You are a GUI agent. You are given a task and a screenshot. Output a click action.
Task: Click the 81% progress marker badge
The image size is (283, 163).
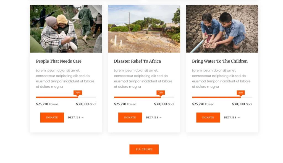pyautogui.click(x=240, y=93)
